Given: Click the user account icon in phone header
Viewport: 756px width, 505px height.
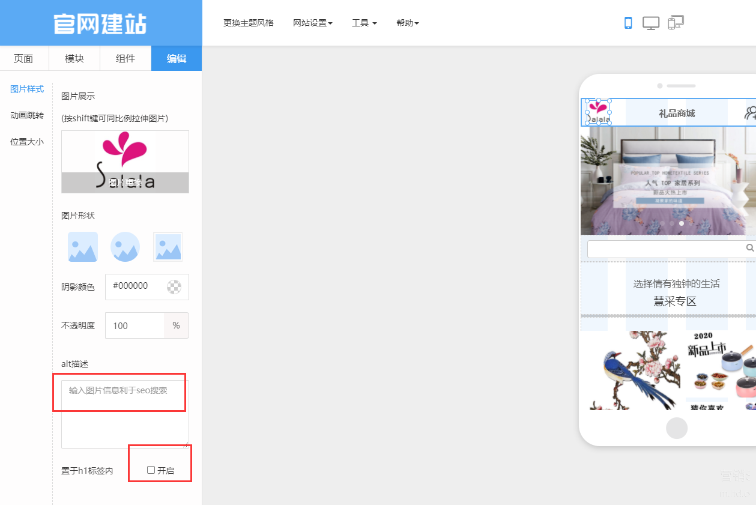Looking at the screenshot, I should coord(749,113).
